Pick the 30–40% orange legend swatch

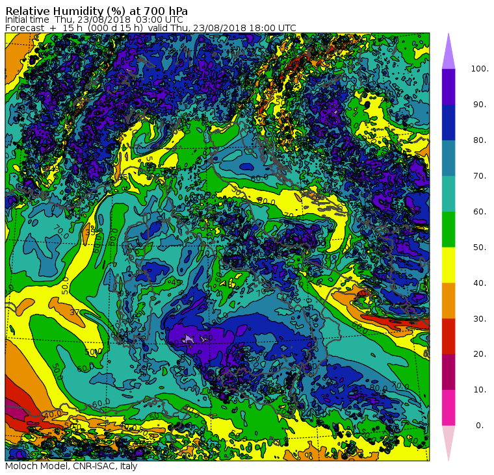point(448,301)
